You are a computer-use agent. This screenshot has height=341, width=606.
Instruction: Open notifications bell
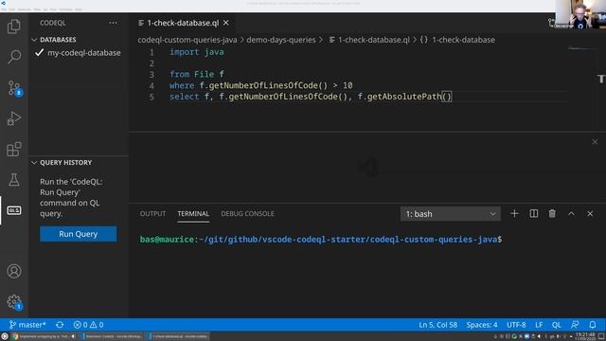(x=593, y=325)
